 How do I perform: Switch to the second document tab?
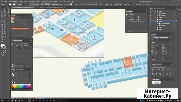(x=50, y=8)
